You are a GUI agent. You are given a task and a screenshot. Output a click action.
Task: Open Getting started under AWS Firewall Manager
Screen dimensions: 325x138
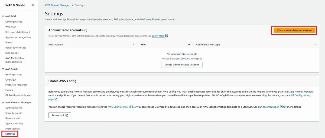tap(14, 108)
